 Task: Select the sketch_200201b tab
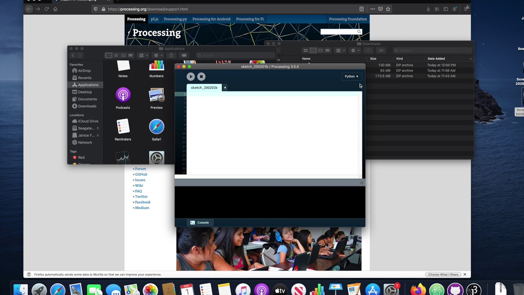pyautogui.click(x=204, y=88)
